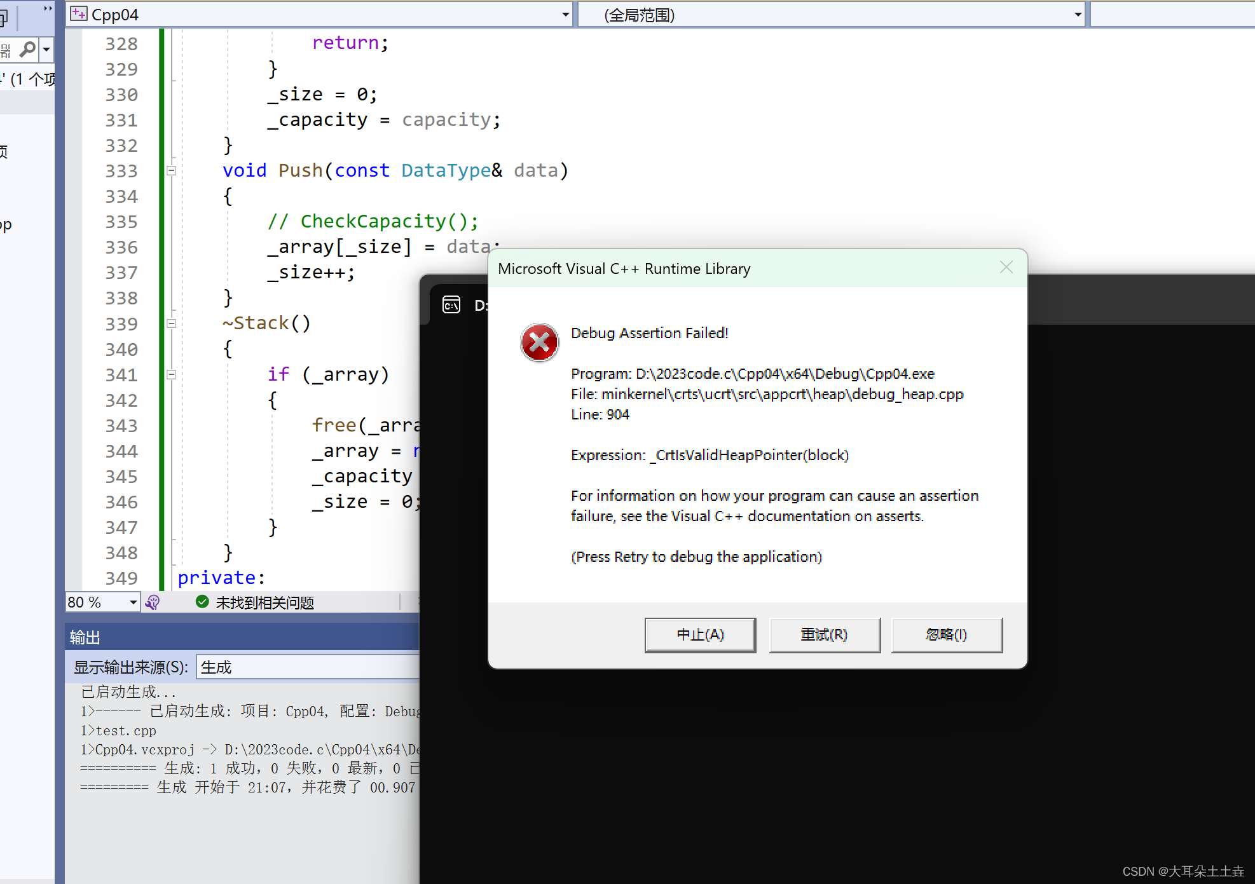Click the 1>test.cpp output line
The image size is (1255, 884).
point(118,730)
